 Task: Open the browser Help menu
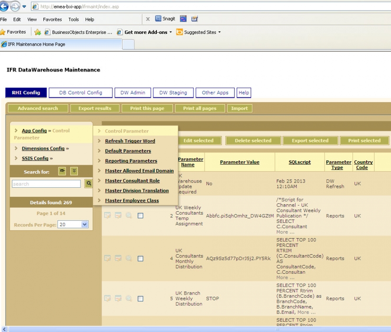[x=89, y=20]
